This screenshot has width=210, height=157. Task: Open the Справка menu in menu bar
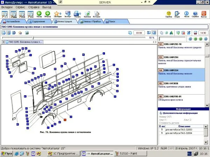[34, 7]
